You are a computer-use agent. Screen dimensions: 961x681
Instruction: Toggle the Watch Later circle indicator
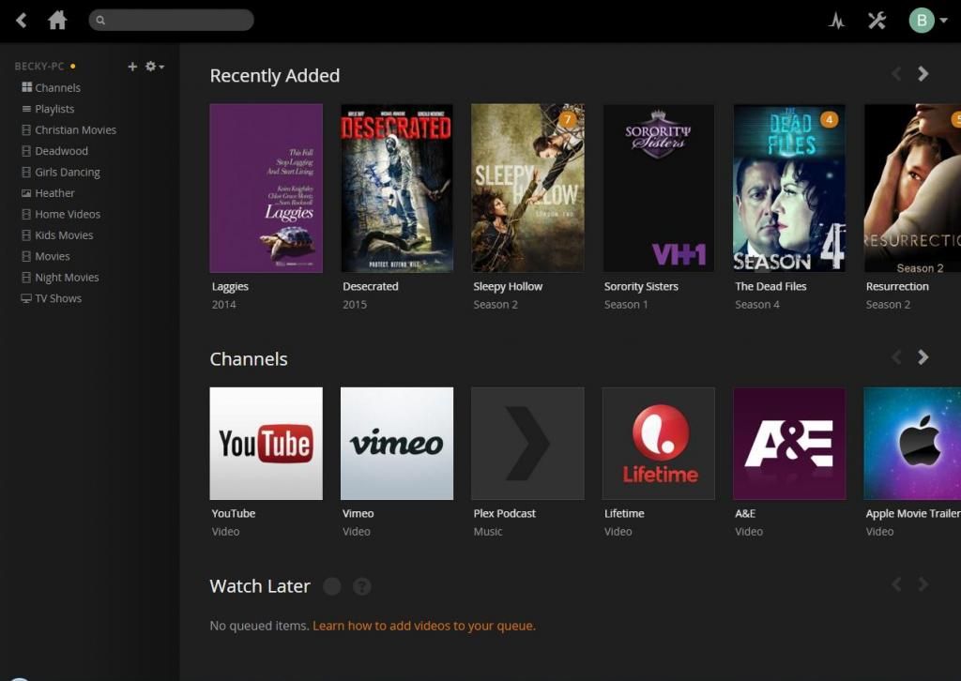pos(331,586)
